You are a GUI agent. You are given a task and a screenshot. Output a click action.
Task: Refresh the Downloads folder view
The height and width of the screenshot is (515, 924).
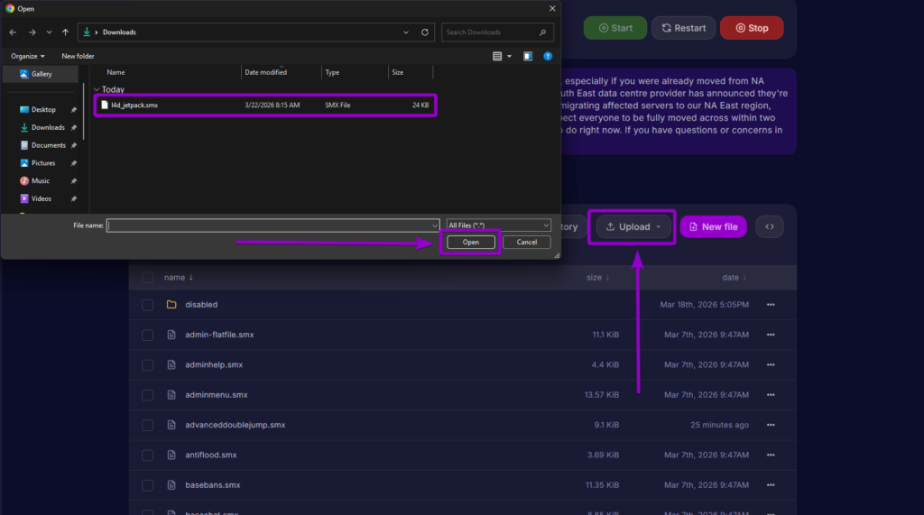point(425,32)
